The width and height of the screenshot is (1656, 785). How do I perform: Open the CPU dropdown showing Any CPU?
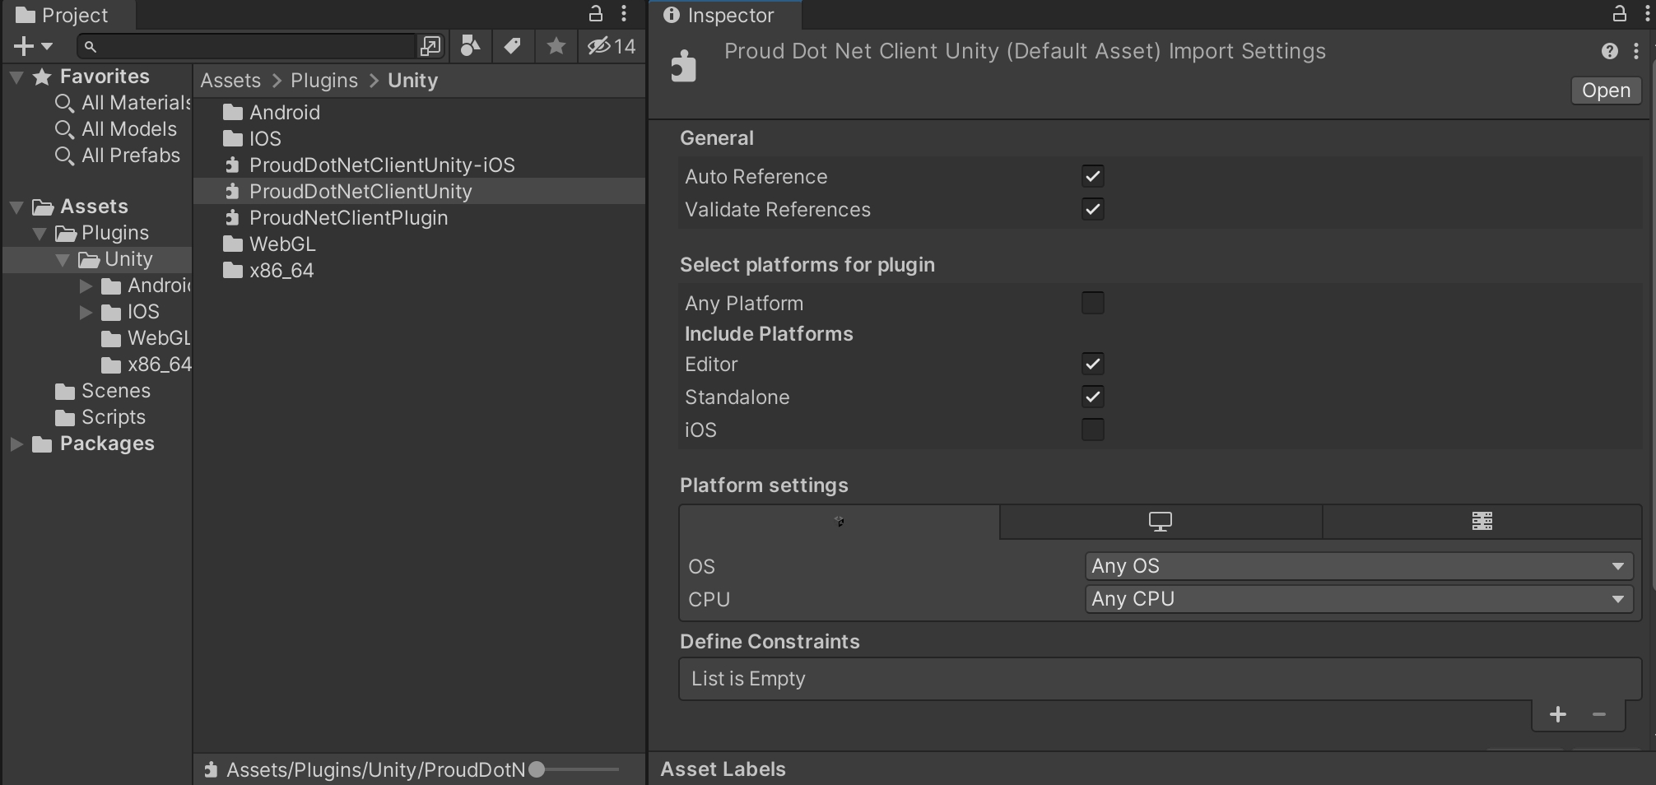click(1358, 599)
